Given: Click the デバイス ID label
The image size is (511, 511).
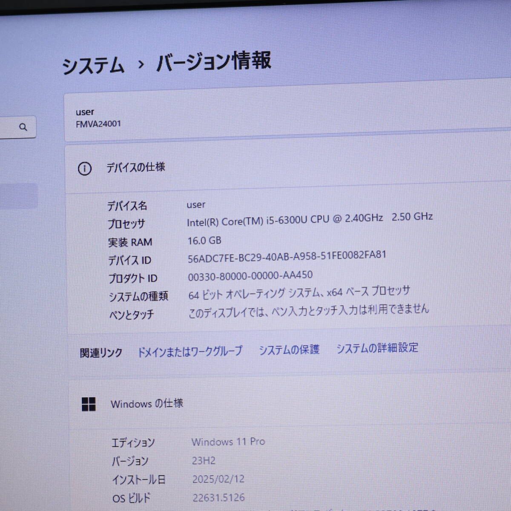Looking at the screenshot, I should [129, 260].
